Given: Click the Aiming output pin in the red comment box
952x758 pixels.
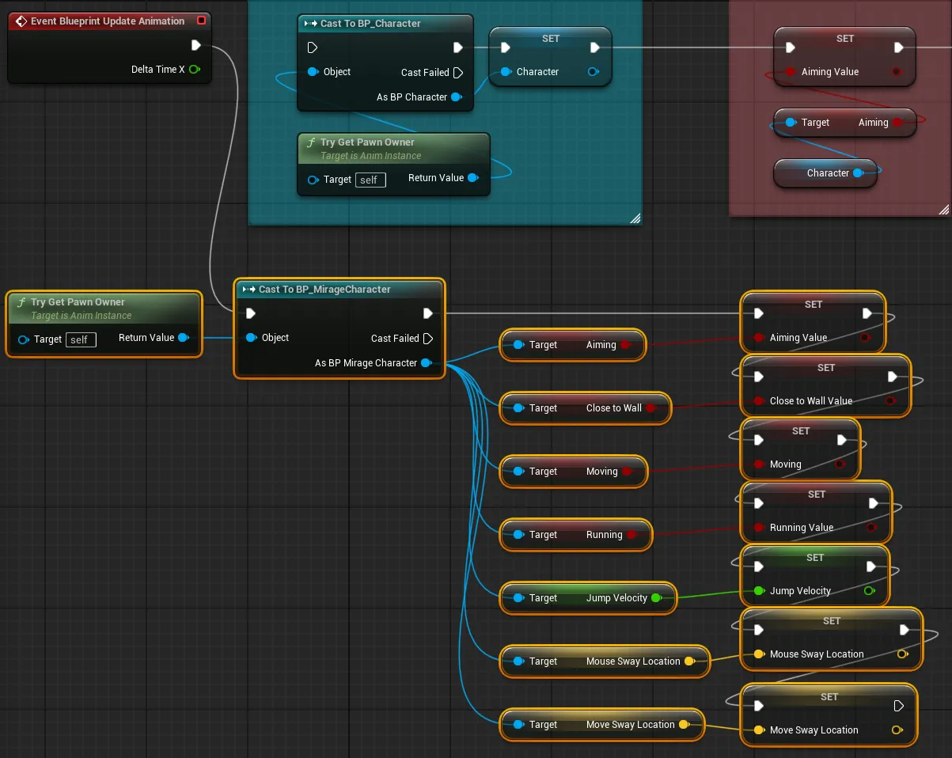Looking at the screenshot, I should 897,123.
